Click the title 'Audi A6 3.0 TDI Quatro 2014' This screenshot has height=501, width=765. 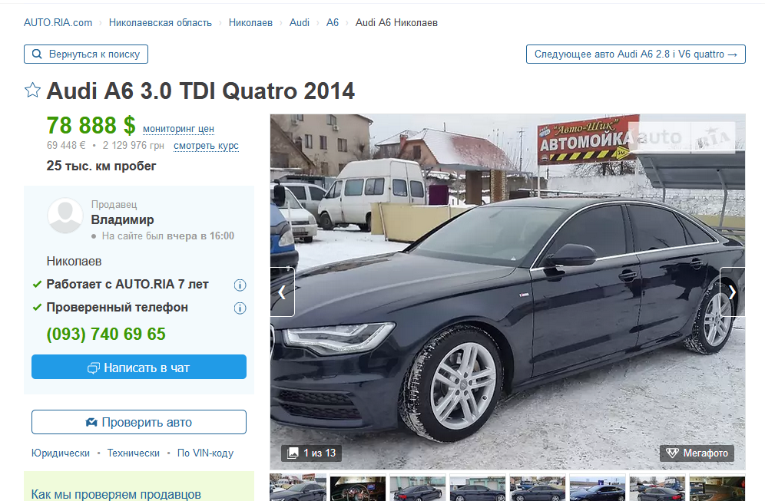(200, 91)
